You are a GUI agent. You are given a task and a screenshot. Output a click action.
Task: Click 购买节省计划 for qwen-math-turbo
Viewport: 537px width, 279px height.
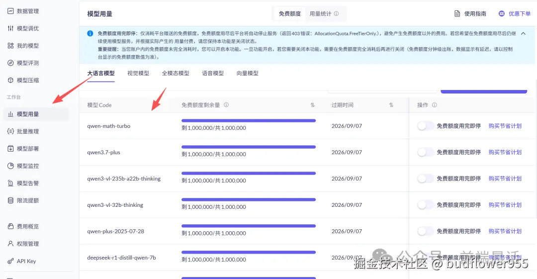(x=505, y=126)
